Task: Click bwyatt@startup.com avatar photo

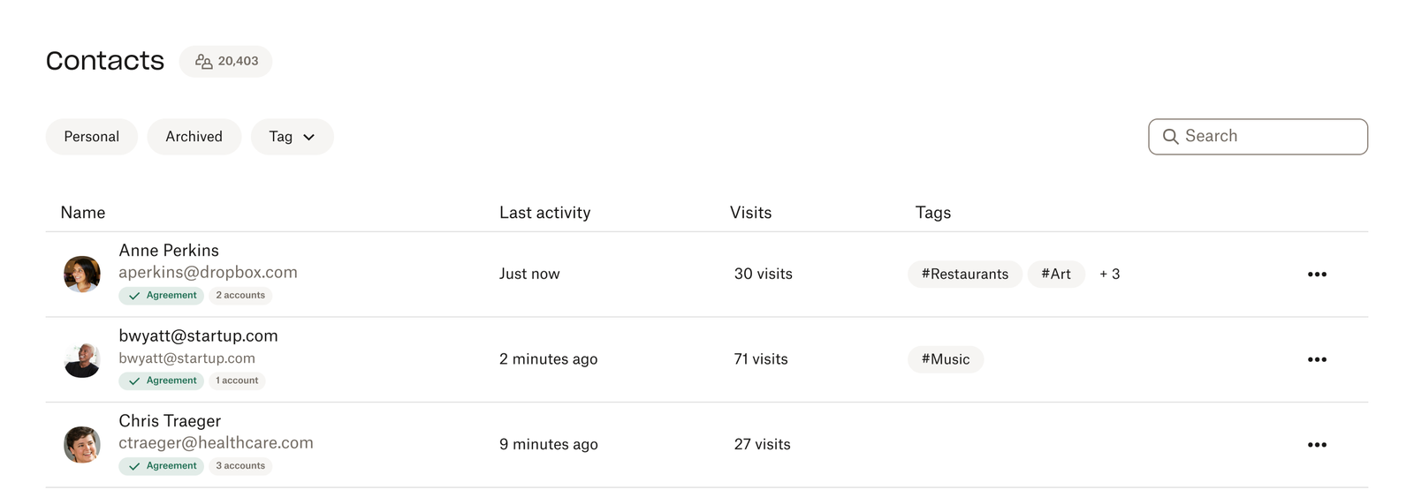Action: (x=82, y=360)
